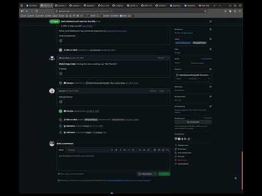Add a reaction to the first comment
This screenshot has height=196, width=262.
[61, 41]
